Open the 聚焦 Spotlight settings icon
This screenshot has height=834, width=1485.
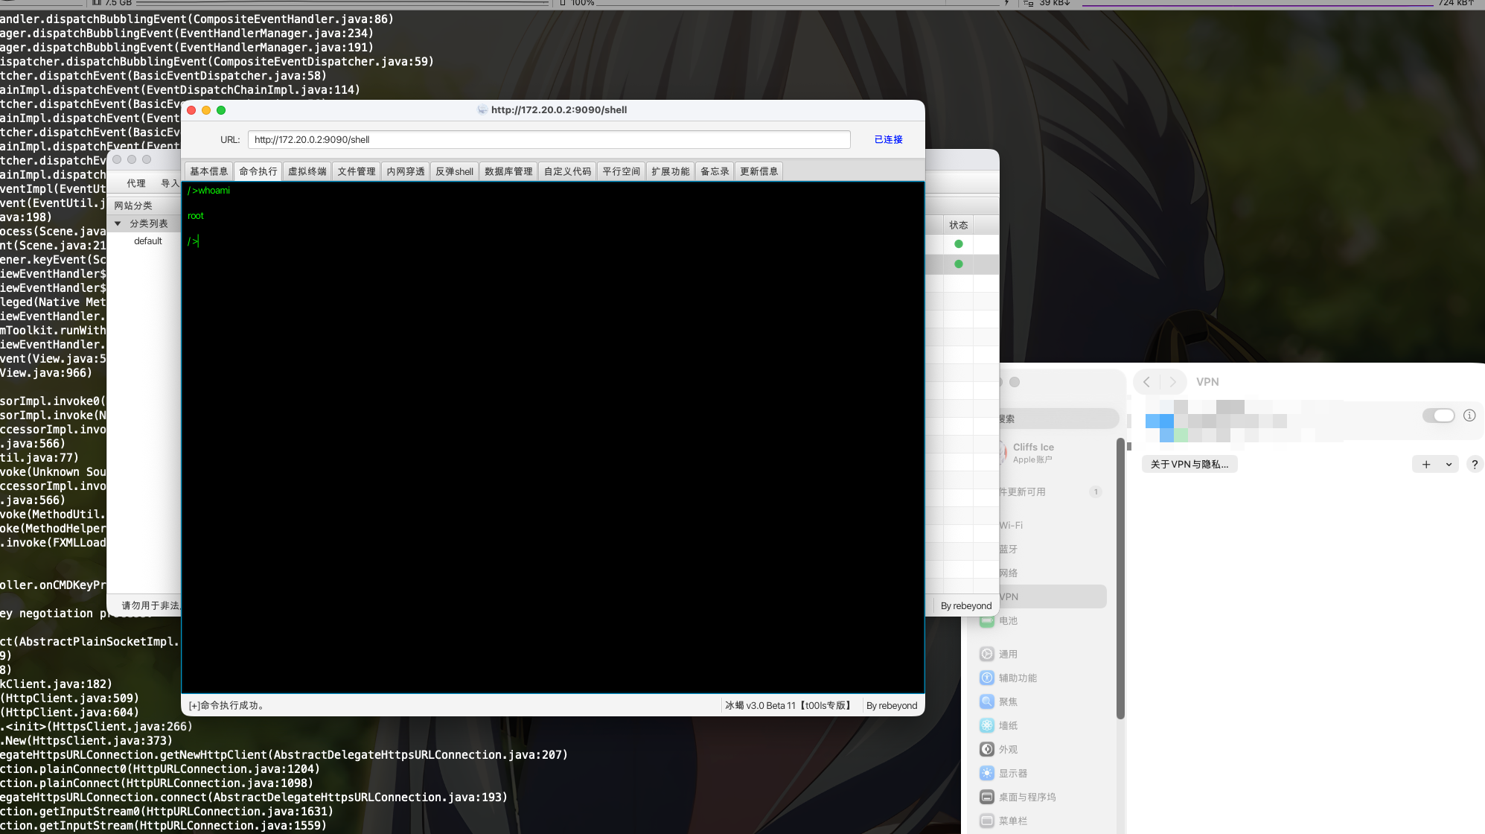[x=987, y=701]
